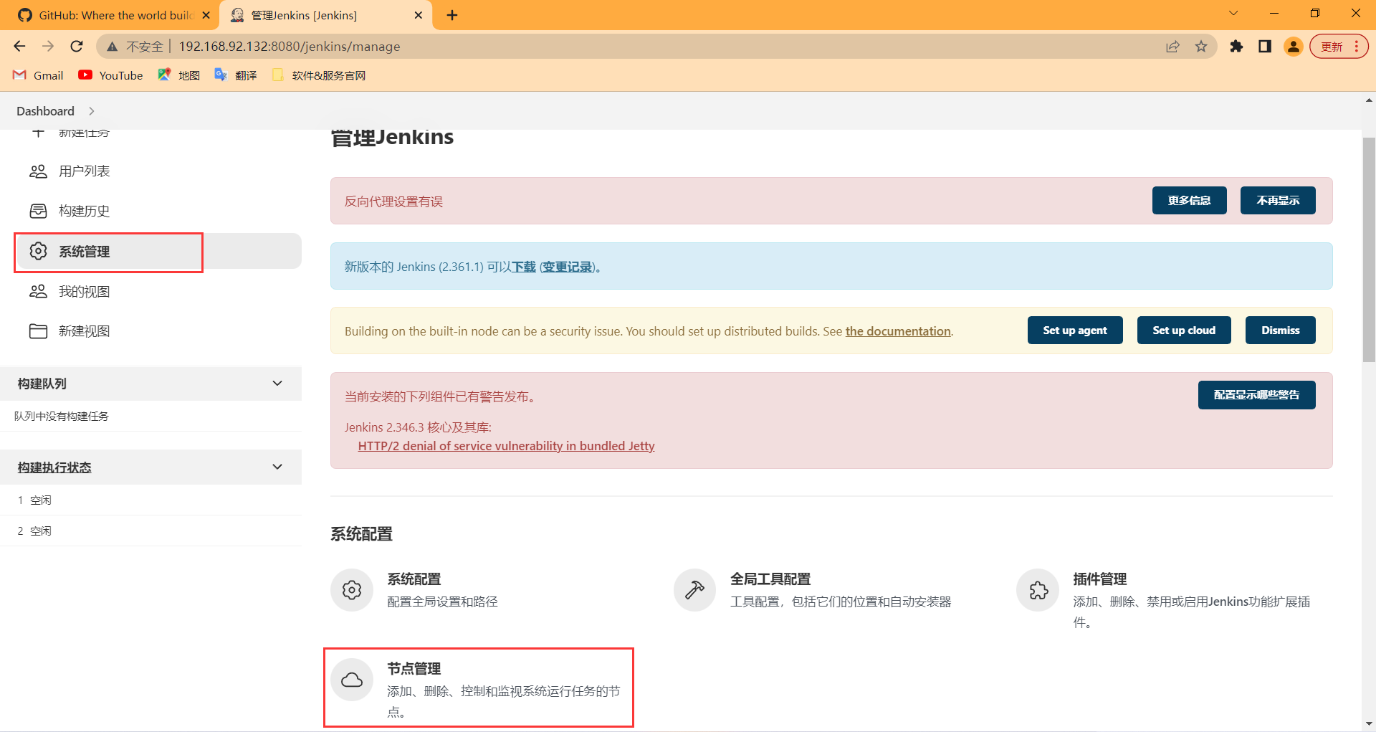Click the 更多信息 button
This screenshot has height=732, width=1376.
point(1189,201)
